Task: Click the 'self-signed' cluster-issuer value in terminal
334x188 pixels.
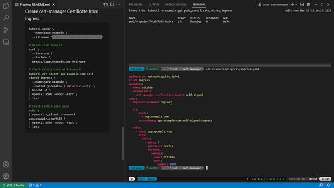Action: [194, 95]
